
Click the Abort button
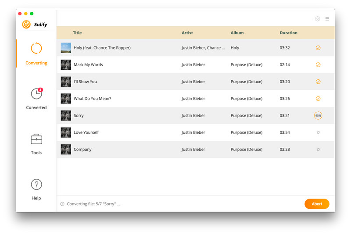(317, 204)
